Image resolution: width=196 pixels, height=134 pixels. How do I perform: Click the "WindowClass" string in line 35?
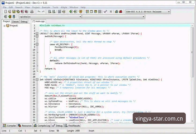point(77,117)
